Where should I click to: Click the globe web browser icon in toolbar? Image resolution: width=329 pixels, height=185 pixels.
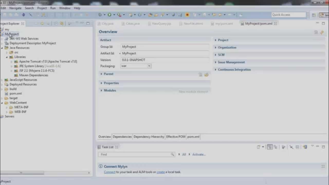(173, 15)
